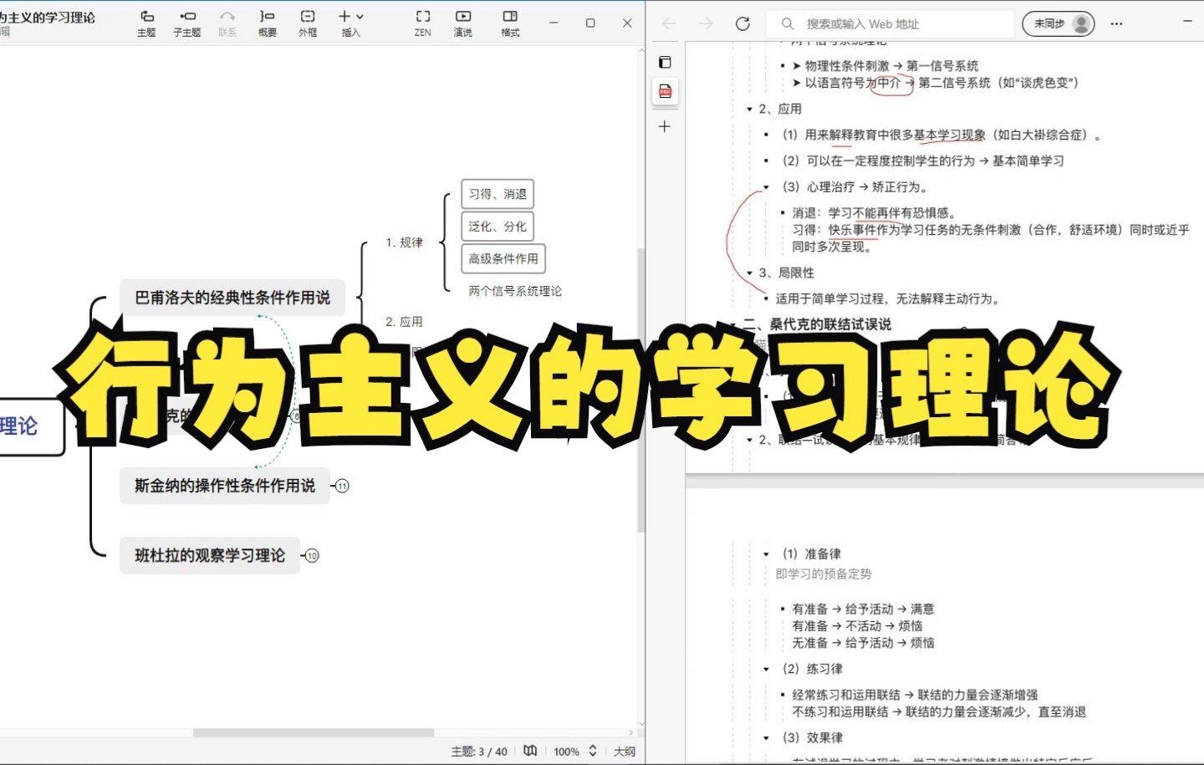The width and height of the screenshot is (1204, 765).
Task: Open the 格式 (Format) panel
Action: tap(510, 23)
